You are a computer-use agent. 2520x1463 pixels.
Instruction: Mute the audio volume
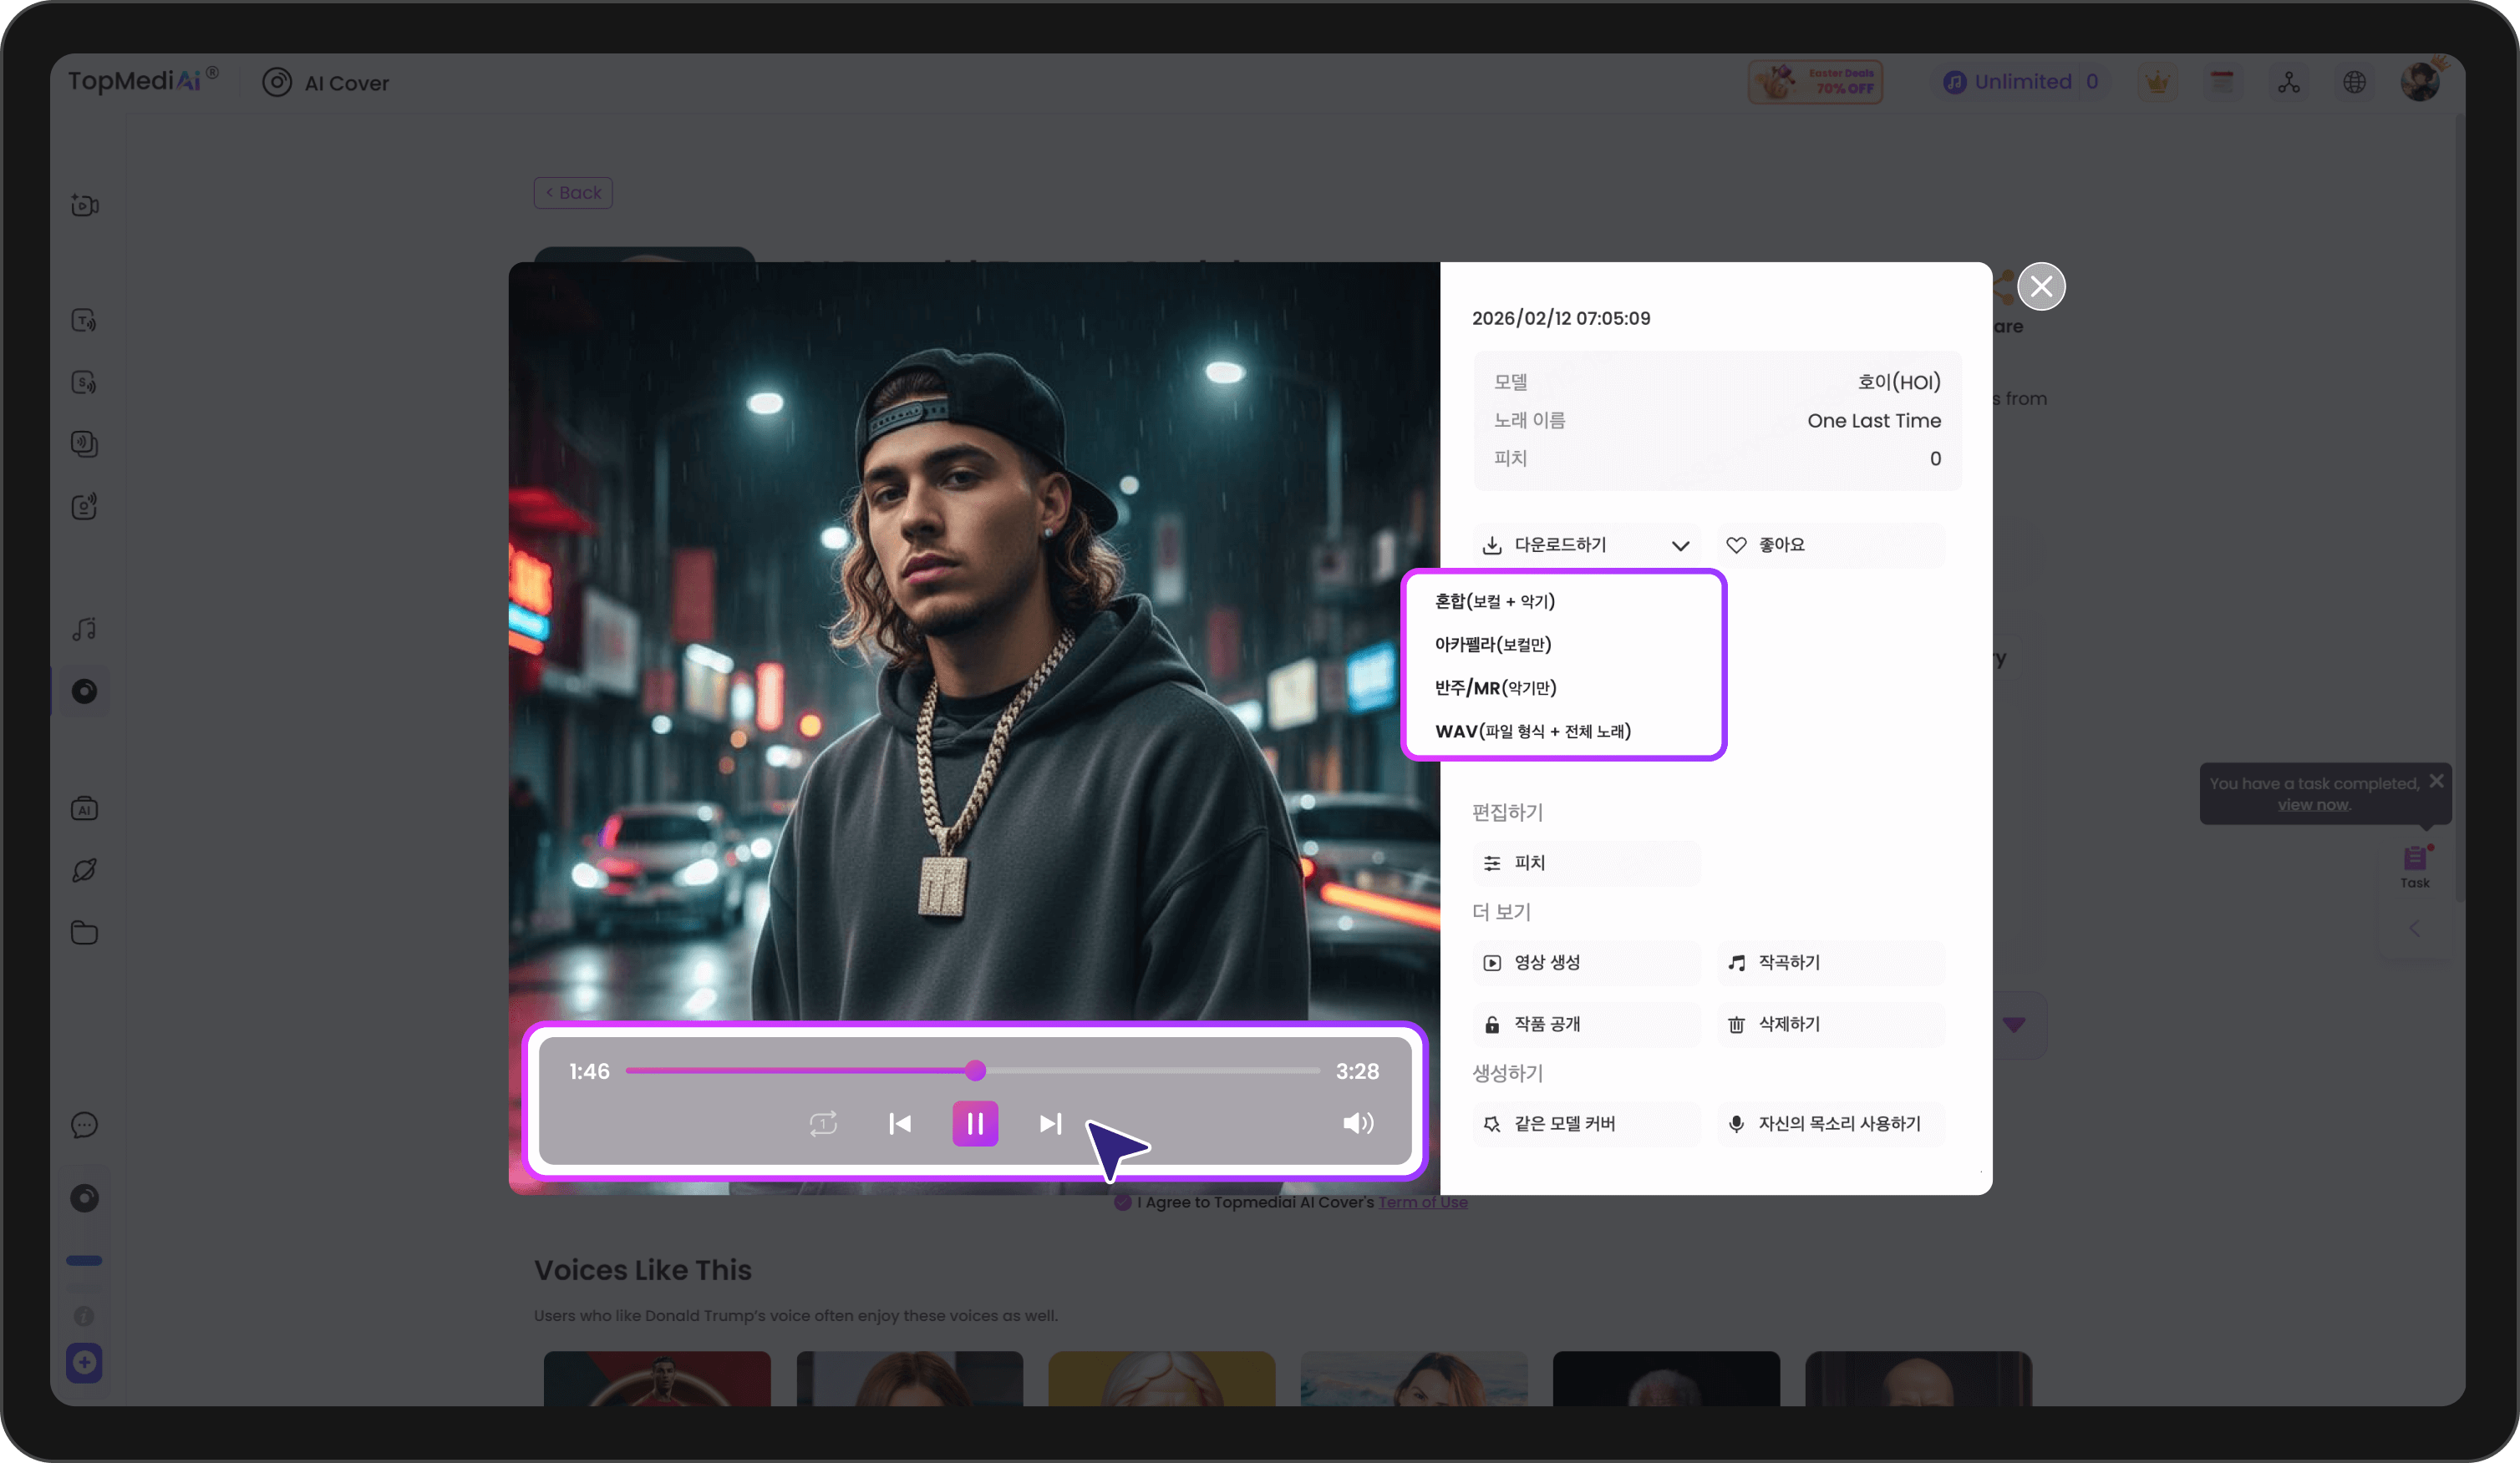click(x=1358, y=1123)
